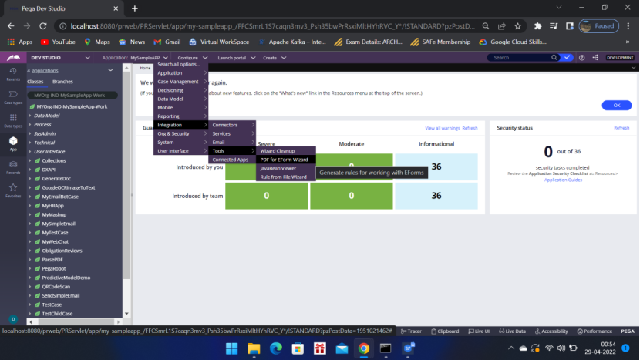640x360 pixels.
Task: Click the search magnifier in Dev Studio
Action: point(554,58)
